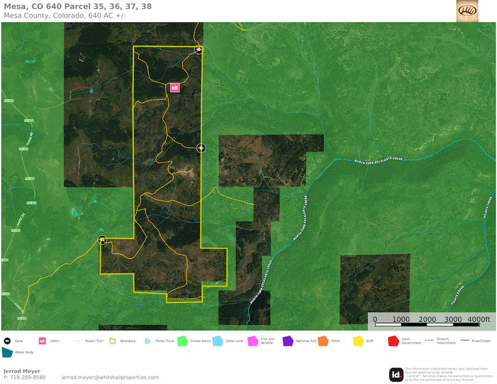Click the red Local Government legend swatch
The image size is (497, 384).
[392, 340]
